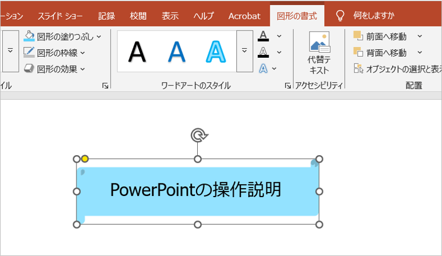Viewport: 442px width, 256px height.
Task: Click the 図形の枠線 shape outline pen icon
Action: [29, 52]
